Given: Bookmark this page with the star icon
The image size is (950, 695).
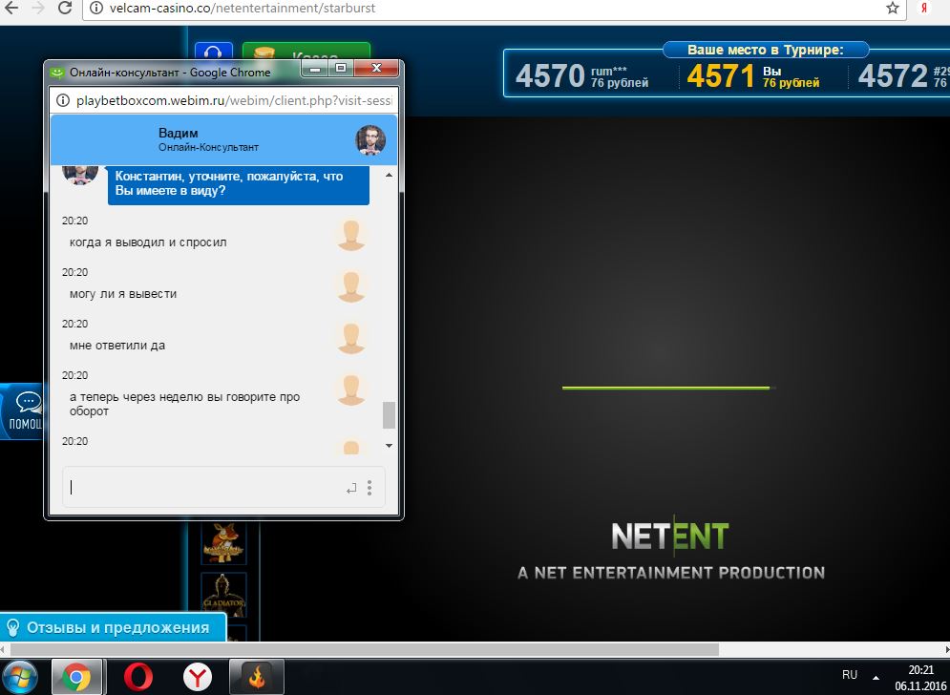Looking at the screenshot, I should [x=893, y=8].
